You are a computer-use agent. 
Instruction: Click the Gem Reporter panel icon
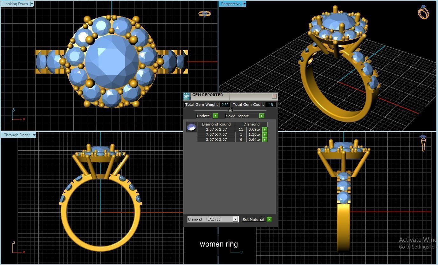coord(187,96)
